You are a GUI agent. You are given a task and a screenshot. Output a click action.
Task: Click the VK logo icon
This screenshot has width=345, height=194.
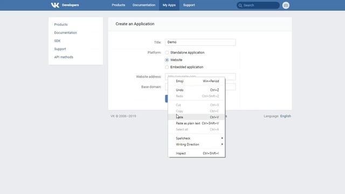click(55, 5)
